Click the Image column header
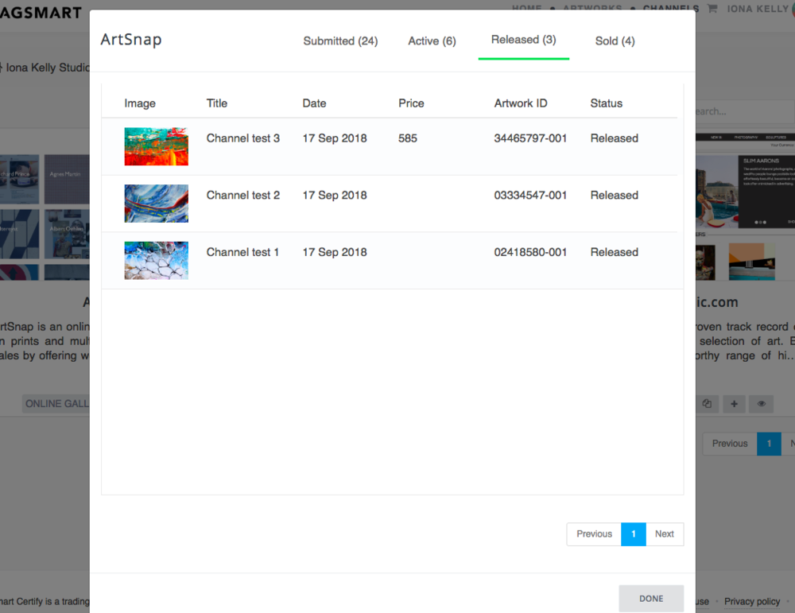This screenshot has width=795, height=613. click(140, 103)
